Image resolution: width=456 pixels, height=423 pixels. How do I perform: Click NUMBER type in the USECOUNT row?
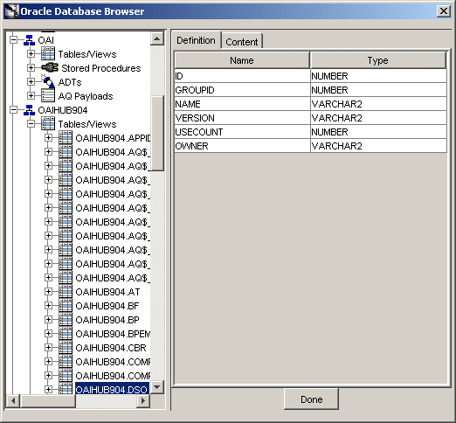click(378, 132)
